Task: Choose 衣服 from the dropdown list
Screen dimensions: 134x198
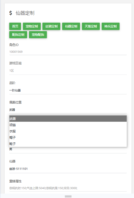Action: 68,131
